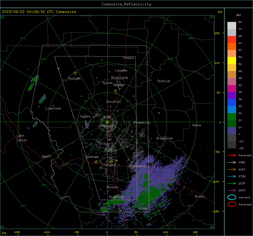Click the dBZ legend heading
253x236 pixels.
click(x=238, y=15)
